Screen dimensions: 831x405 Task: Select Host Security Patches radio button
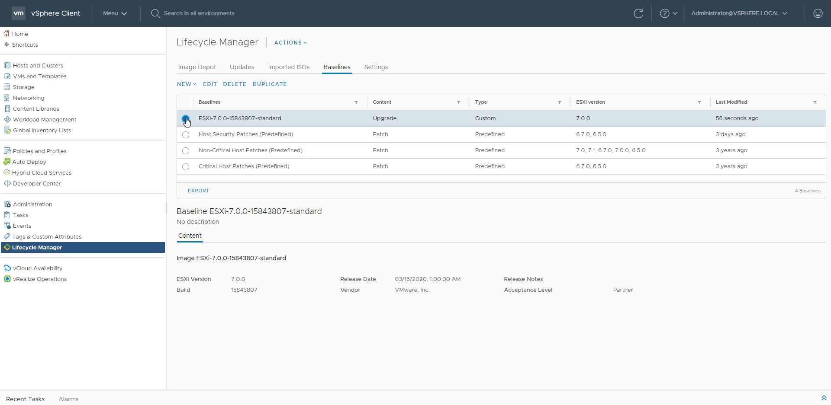(186, 135)
